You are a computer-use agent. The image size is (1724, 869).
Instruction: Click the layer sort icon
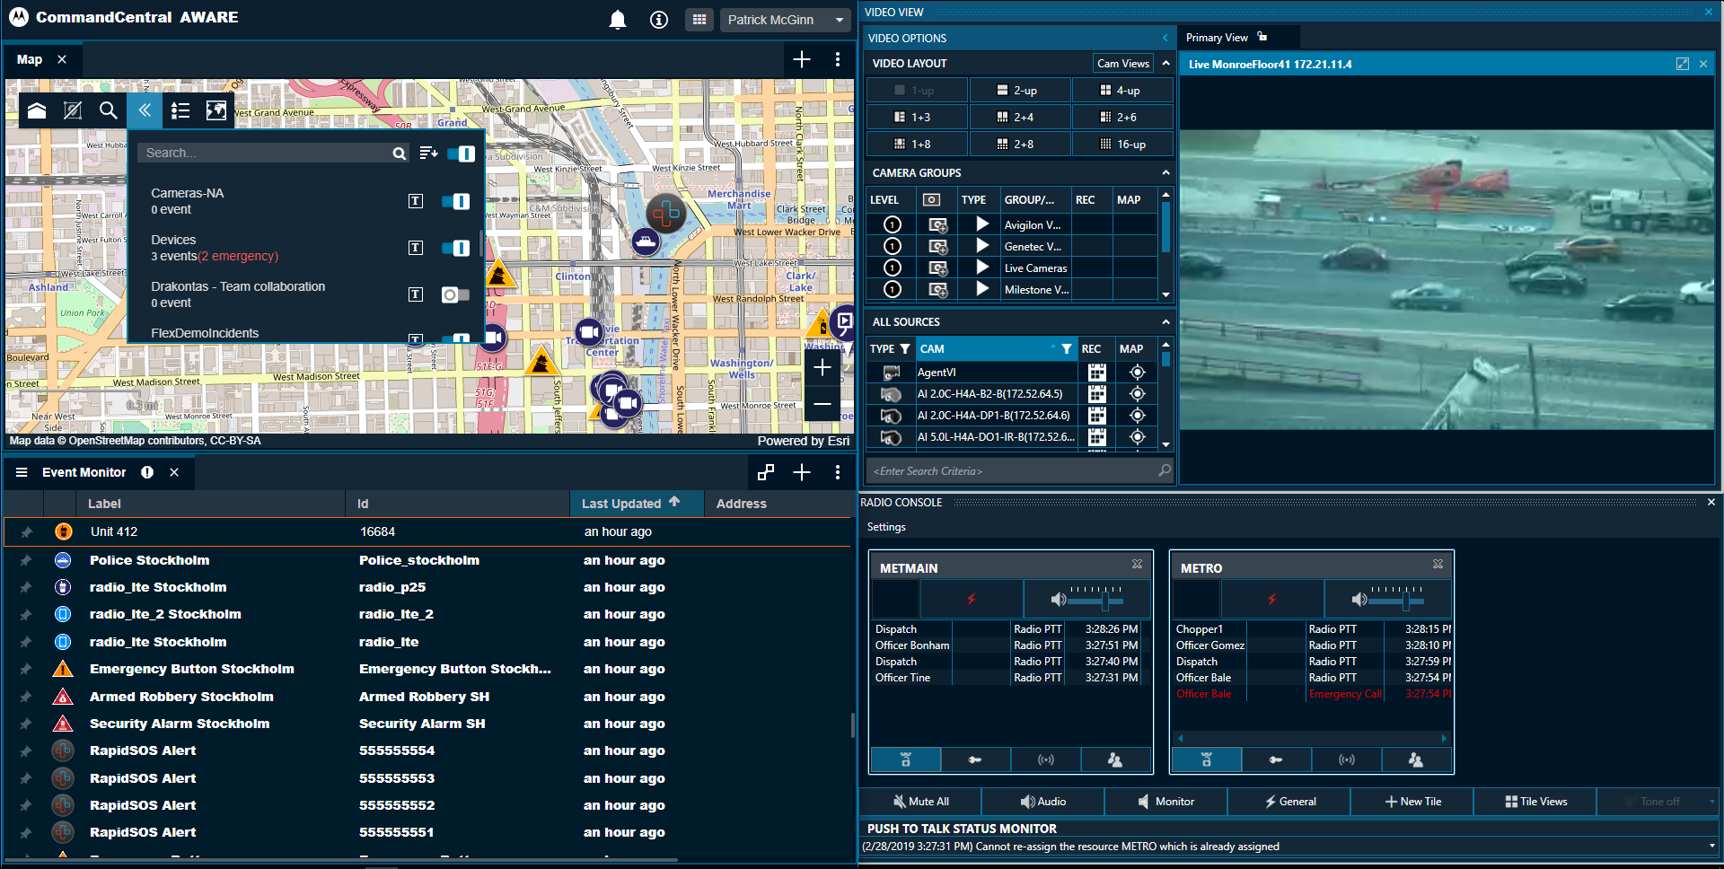pos(428,153)
